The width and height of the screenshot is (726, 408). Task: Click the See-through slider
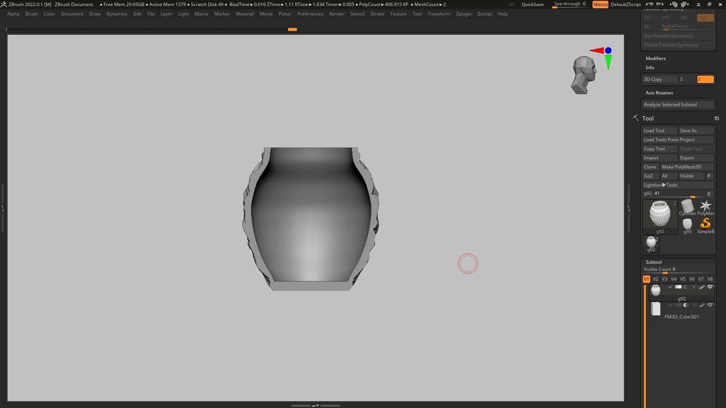click(569, 4)
